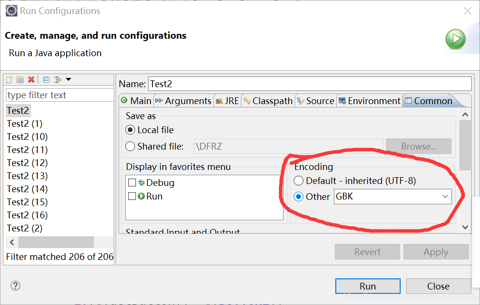This screenshot has width=480, height=305.
Task: Click the Common tab vertical scrollbar thumb
Action: 465,145
